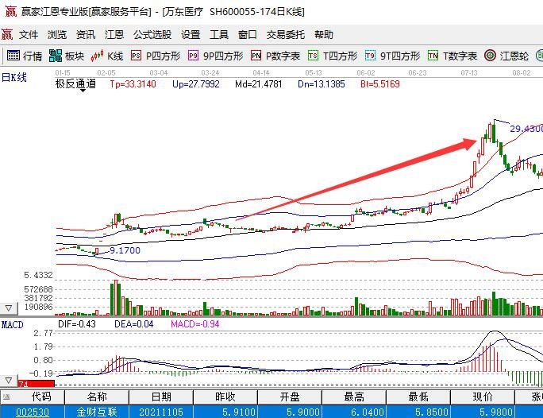
Task: Click the 5.8500 low price cell
Action: click(x=418, y=412)
